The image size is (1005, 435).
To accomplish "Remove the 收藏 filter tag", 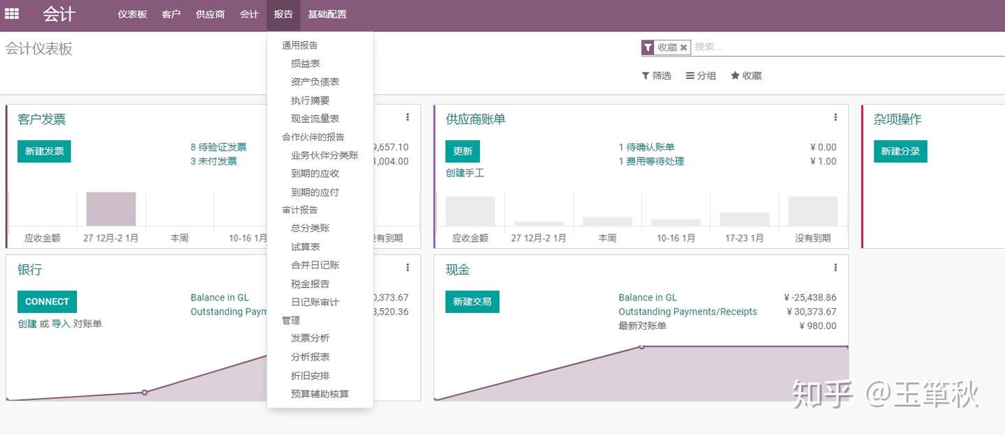I will click(684, 47).
